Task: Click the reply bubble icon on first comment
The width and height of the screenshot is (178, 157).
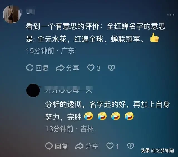Action: point(30,68)
